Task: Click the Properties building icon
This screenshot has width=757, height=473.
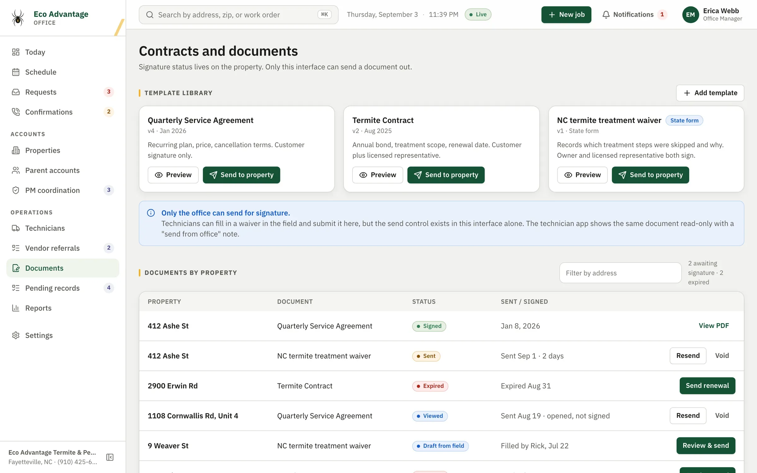Action: [x=16, y=150]
